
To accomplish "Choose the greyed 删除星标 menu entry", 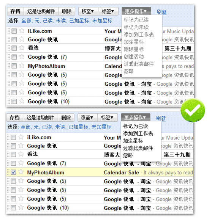I will (134, 49).
